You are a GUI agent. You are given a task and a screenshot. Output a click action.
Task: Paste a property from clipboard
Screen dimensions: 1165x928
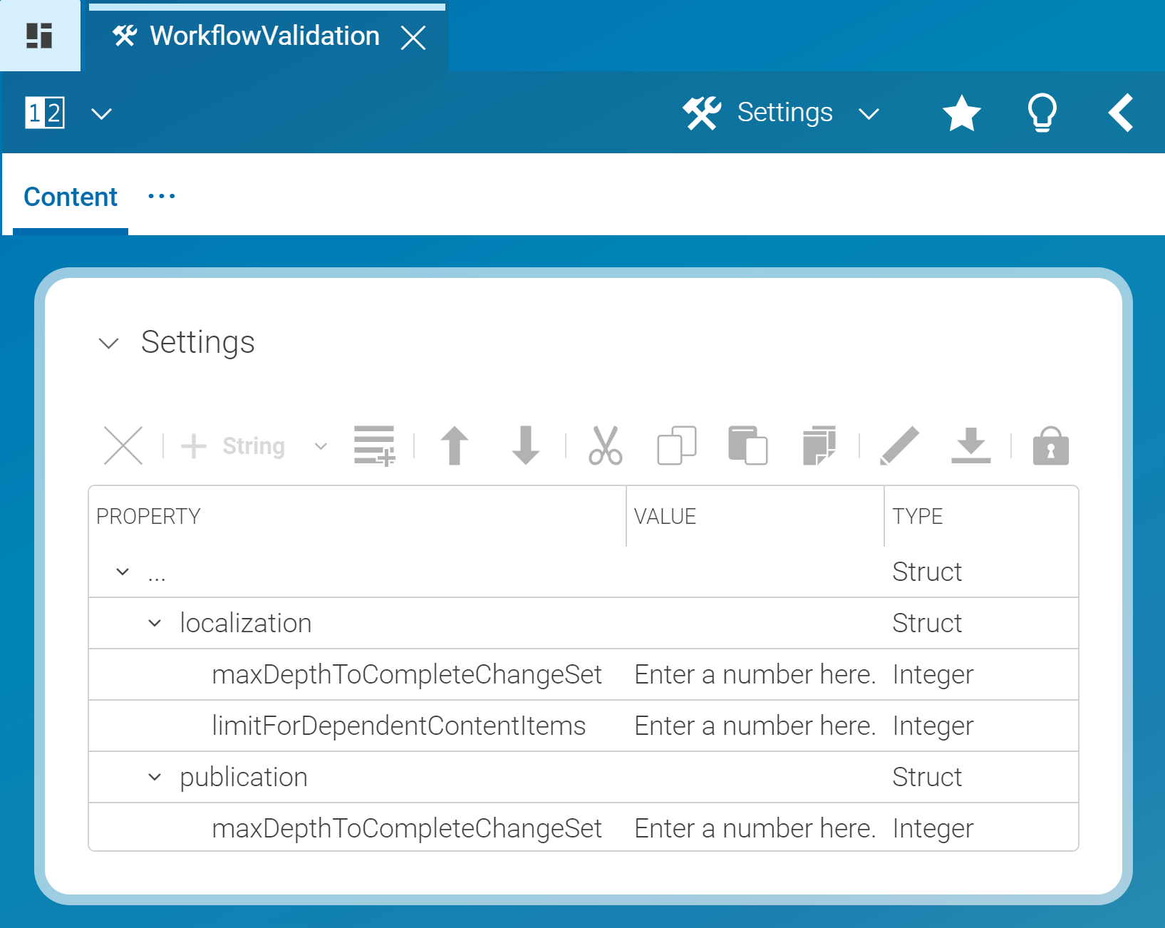pos(747,445)
